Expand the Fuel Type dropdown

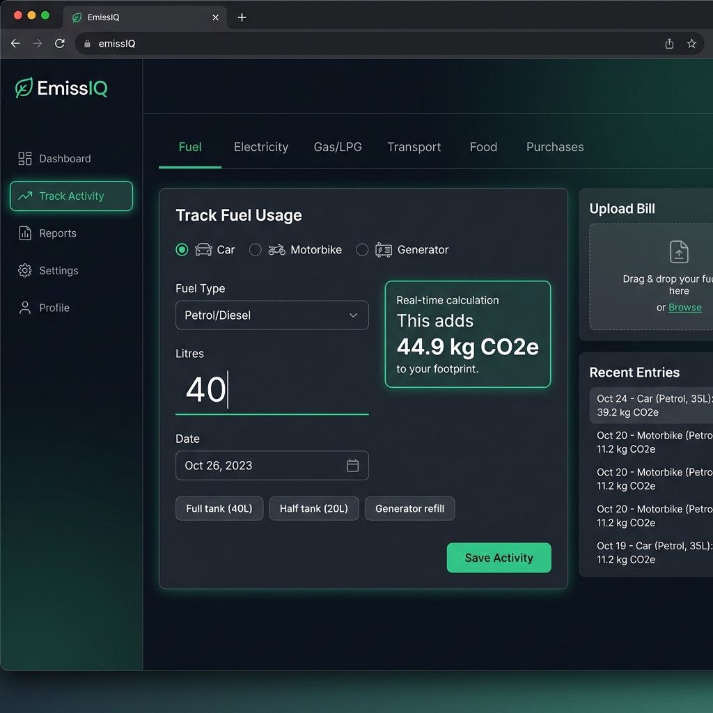coord(272,315)
